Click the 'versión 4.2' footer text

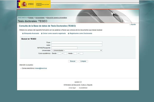[78, 82]
